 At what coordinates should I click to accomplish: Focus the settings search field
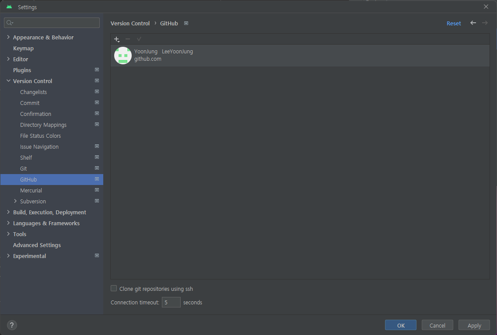[x=52, y=23]
